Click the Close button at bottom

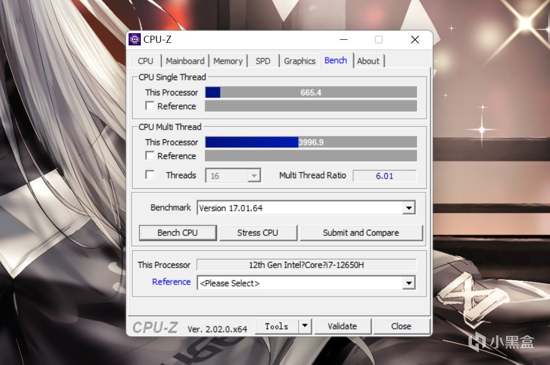401,326
